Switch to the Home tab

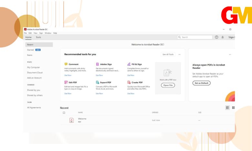[28, 37]
